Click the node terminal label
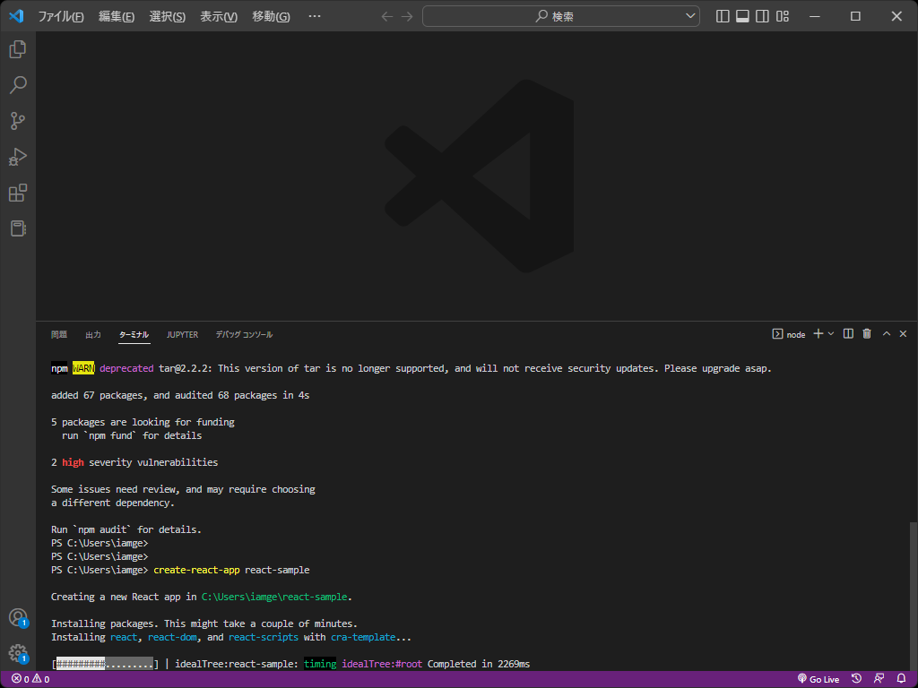Screen dimensions: 918x688 pos(789,335)
